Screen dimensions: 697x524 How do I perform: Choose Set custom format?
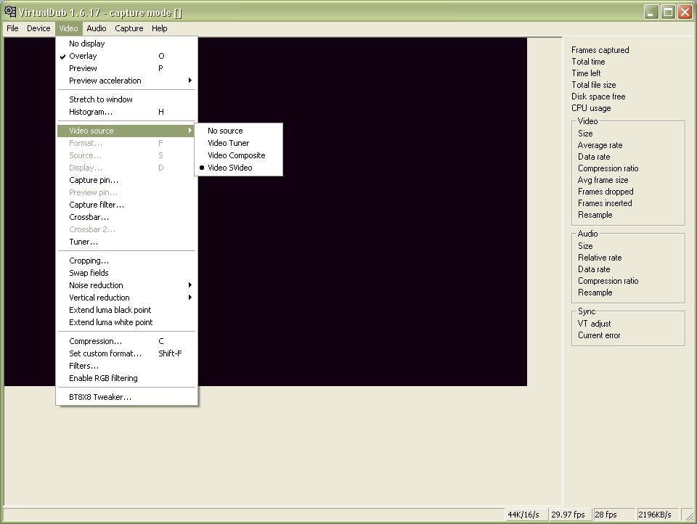coord(126,353)
